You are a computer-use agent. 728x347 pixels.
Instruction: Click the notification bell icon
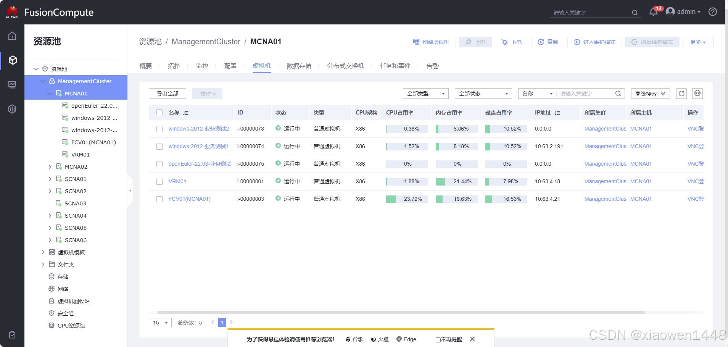coord(653,12)
